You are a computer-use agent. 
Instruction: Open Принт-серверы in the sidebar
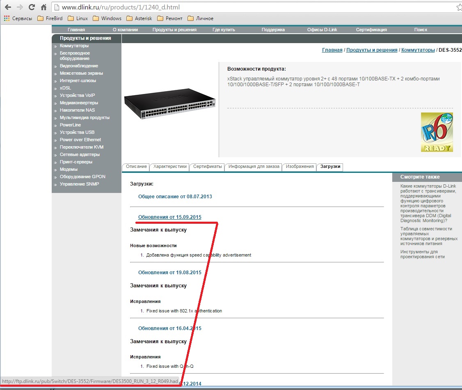pyautogui.click(x=76, y=162)
